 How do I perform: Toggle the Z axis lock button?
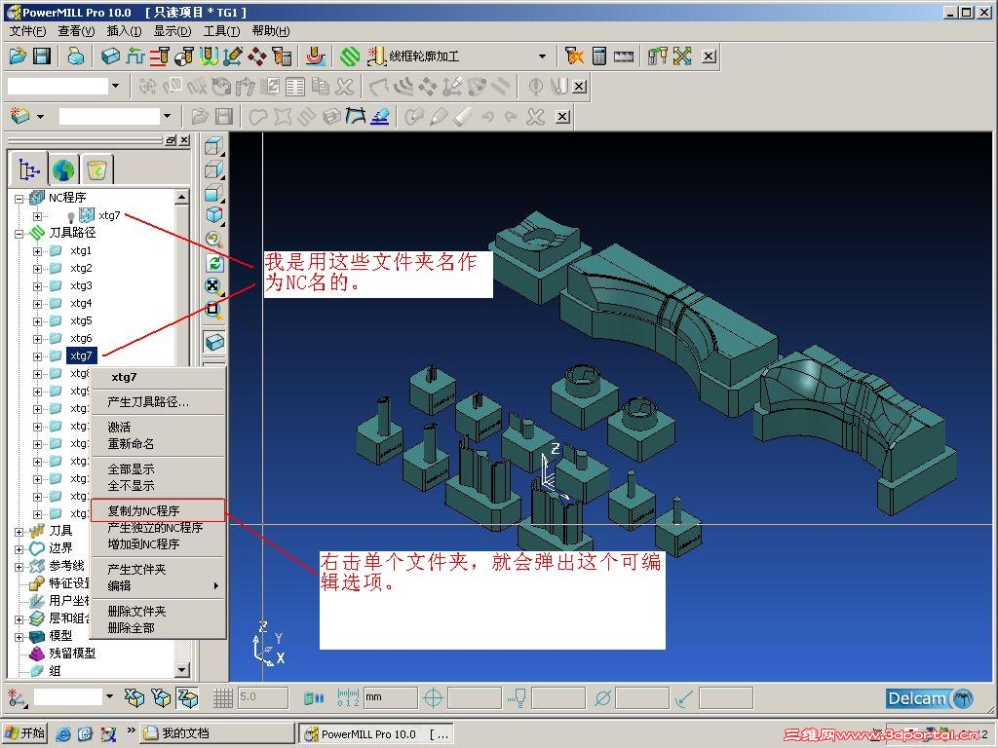(x=188, y=697)
